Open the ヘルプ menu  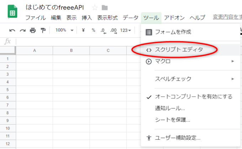tap(198, 18)
